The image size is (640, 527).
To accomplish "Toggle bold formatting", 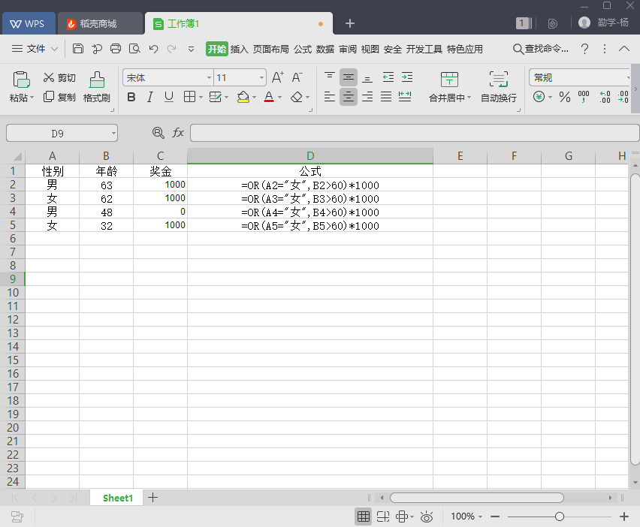I will (131, 97).
